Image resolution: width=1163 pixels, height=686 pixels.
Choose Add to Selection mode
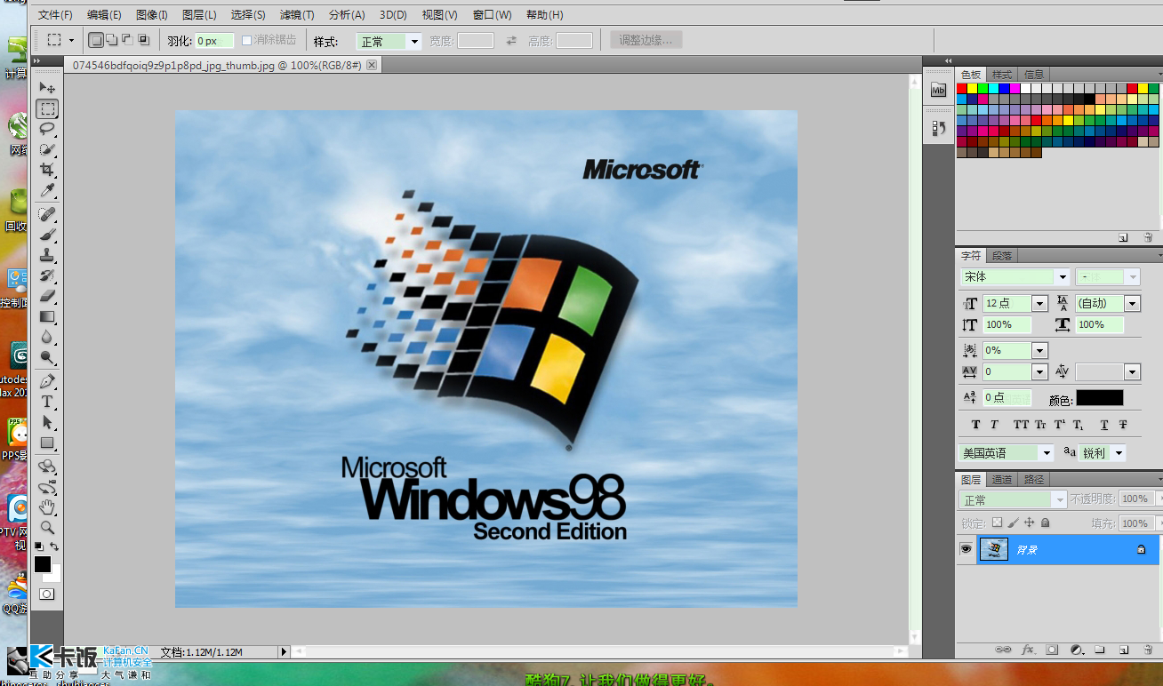pos(111,40)
